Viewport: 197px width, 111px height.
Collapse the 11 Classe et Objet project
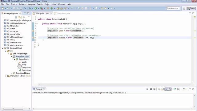[3, 48]
